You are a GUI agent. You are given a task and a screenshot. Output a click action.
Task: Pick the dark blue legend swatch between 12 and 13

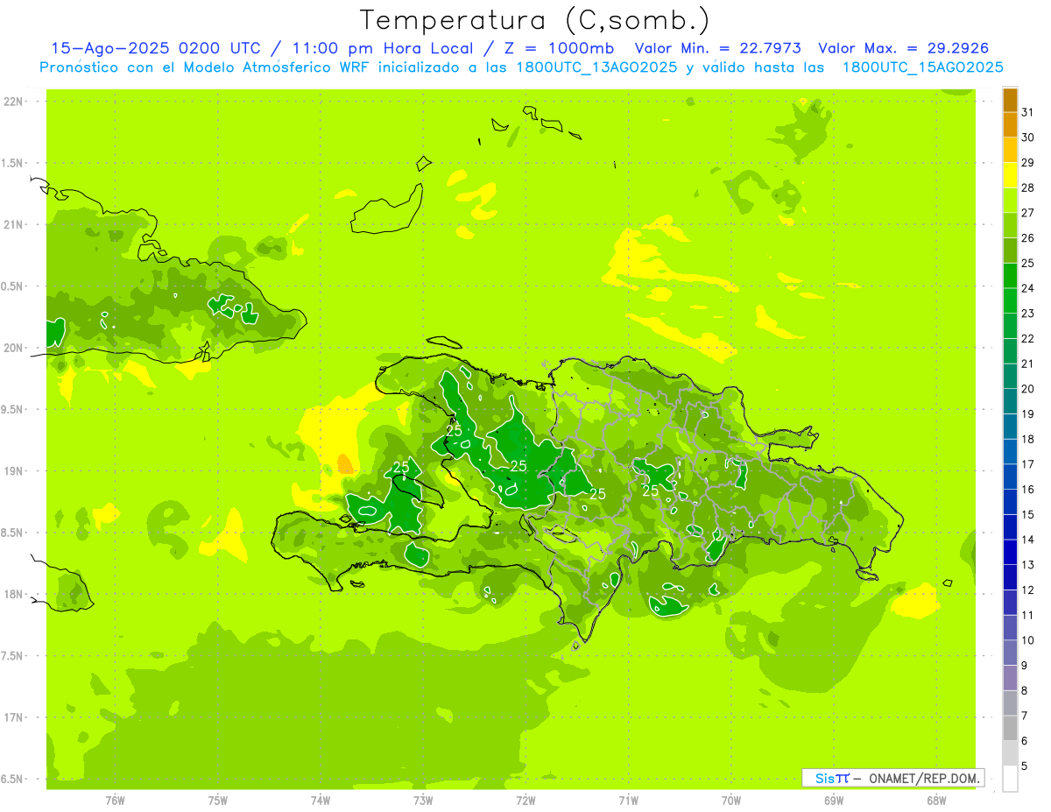1010,577
